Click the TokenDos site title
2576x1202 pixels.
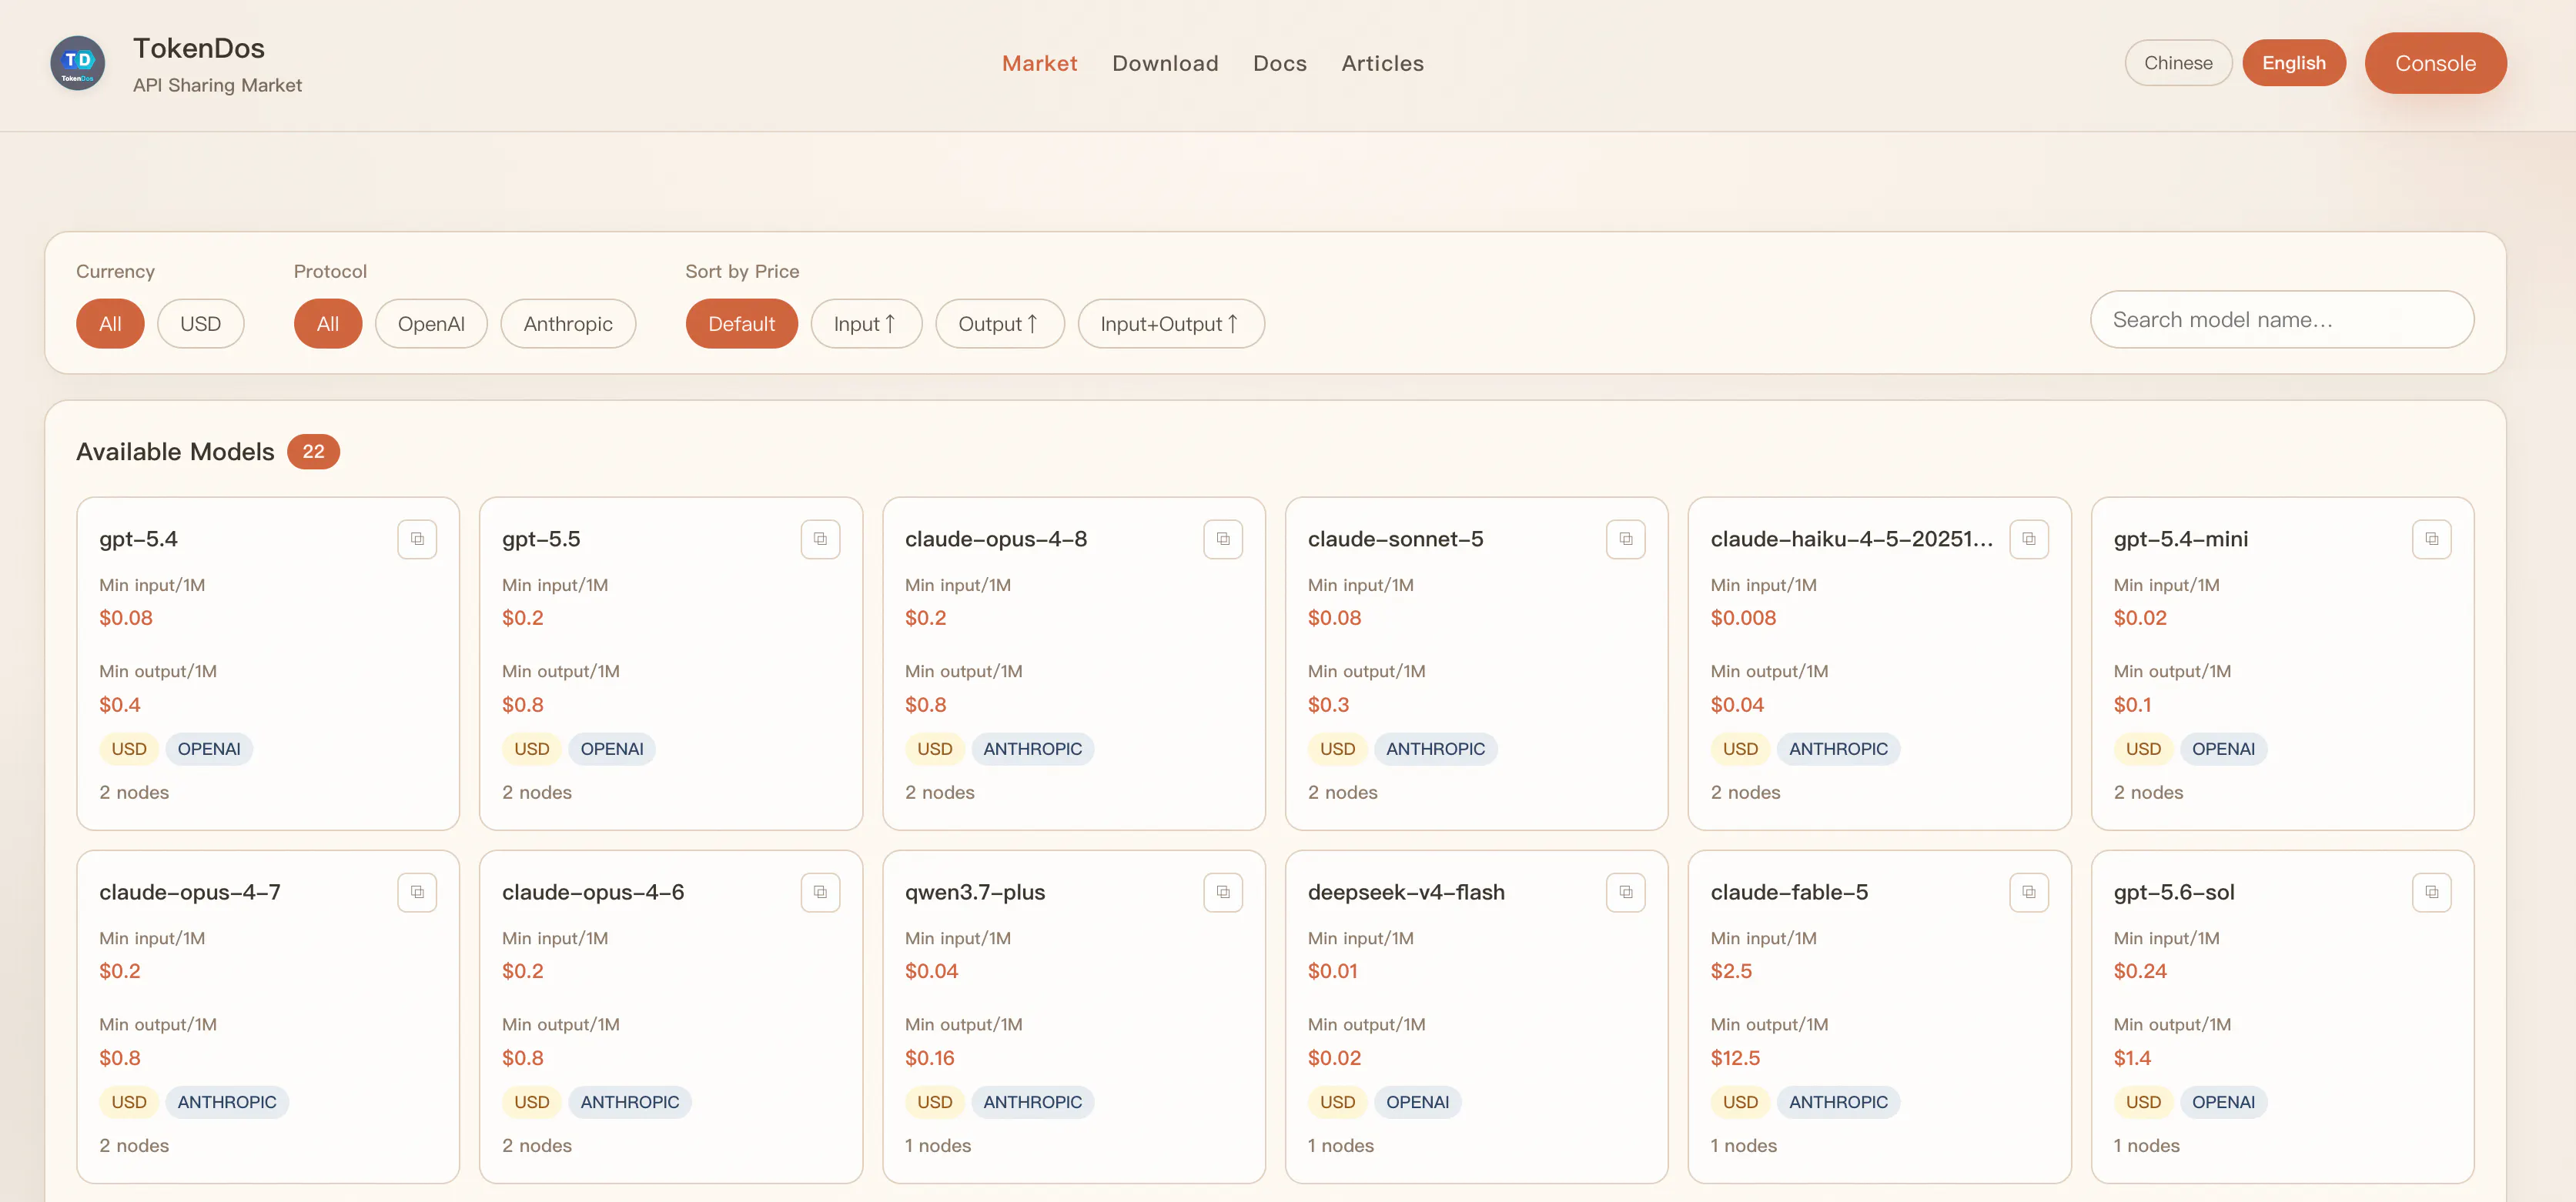pos(199,48)
